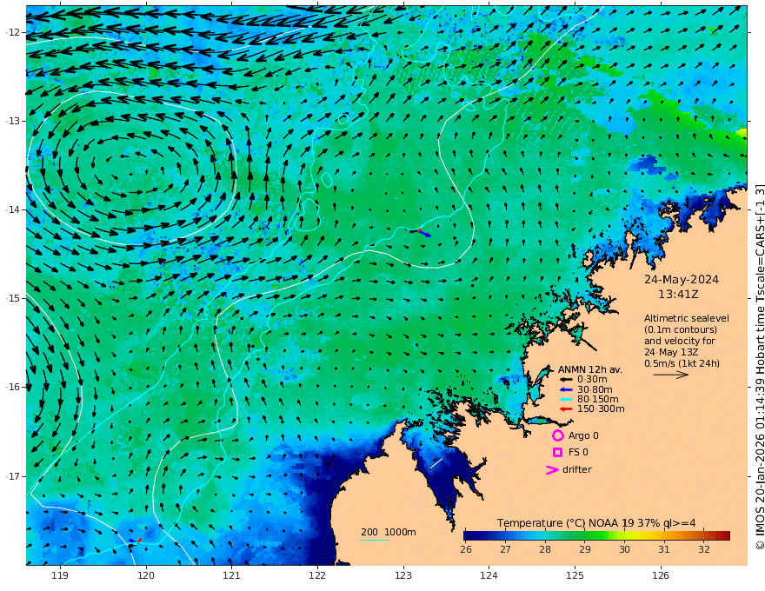Click the date text 24-May-2024

[x=681, y=279]
